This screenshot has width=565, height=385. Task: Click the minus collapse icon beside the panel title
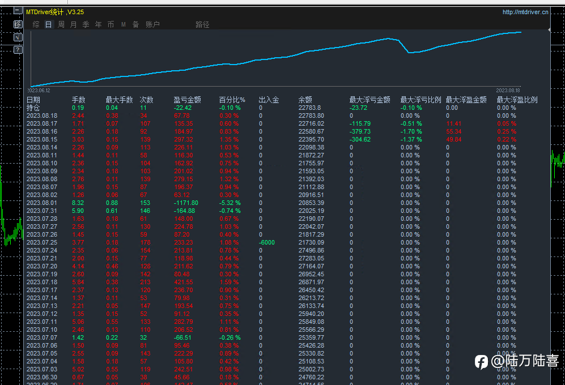pyautogui.click(x=18, y=11)
